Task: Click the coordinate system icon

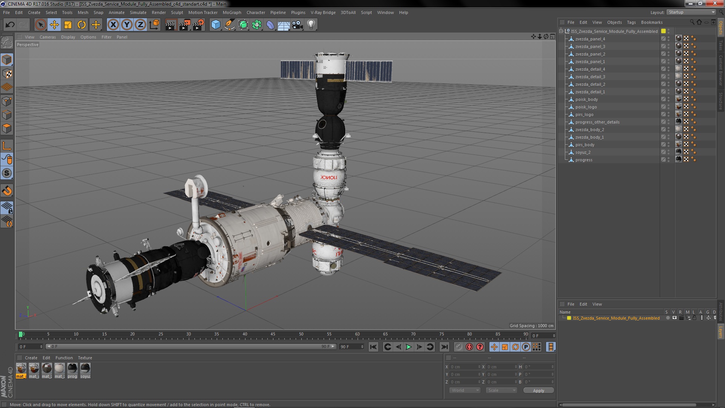Action: click(x=154, y=25)
